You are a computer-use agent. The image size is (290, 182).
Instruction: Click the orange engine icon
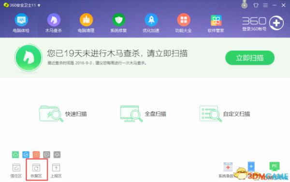[36, 154]
